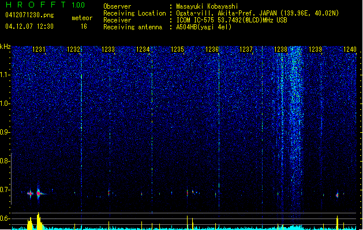Click the date stamp 04.12.07 12:30
The height and width of the screenshot is (230, 363).
(x=29, y=26)
